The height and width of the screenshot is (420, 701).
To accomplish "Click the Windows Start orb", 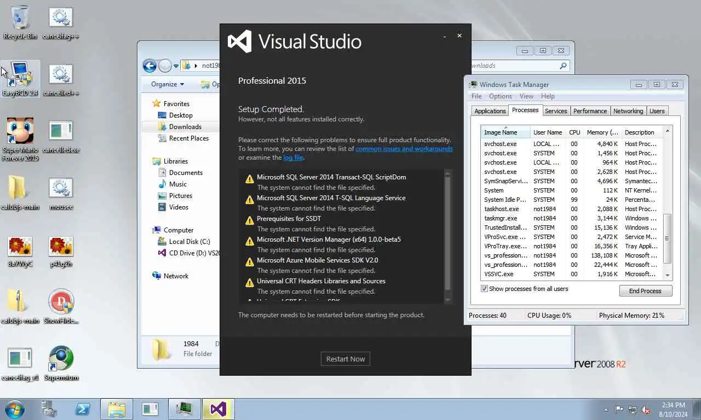I will point(15,409).
